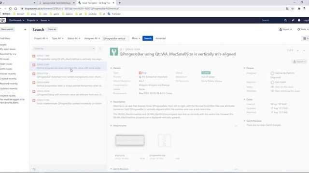Click the green project wrench avatar icon

coord(114,52)
